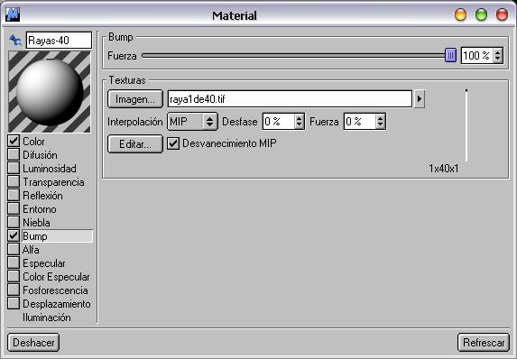Select the Niebla channel label
The height and width of the screenshot is (359, 517).
36,223
